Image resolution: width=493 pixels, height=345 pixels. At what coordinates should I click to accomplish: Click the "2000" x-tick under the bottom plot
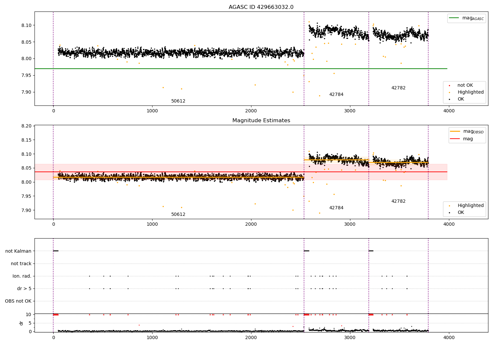(251, 338)
